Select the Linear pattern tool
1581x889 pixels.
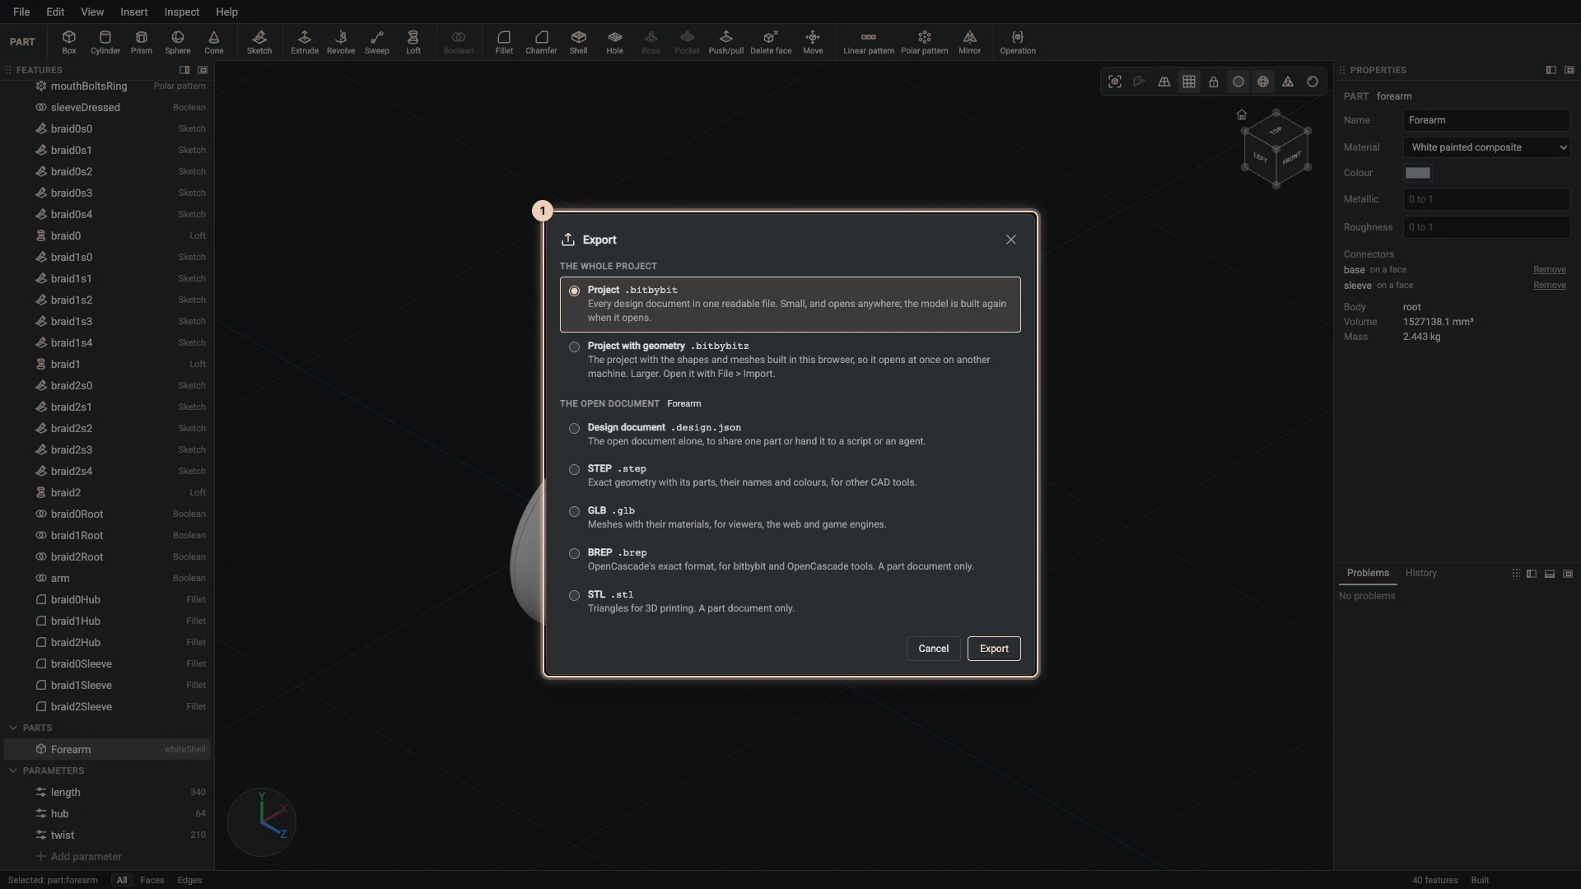869,42
